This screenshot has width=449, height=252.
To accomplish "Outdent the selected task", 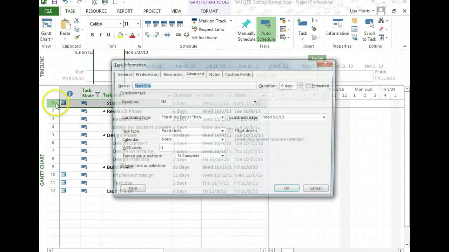I will (x=148, y=35).
